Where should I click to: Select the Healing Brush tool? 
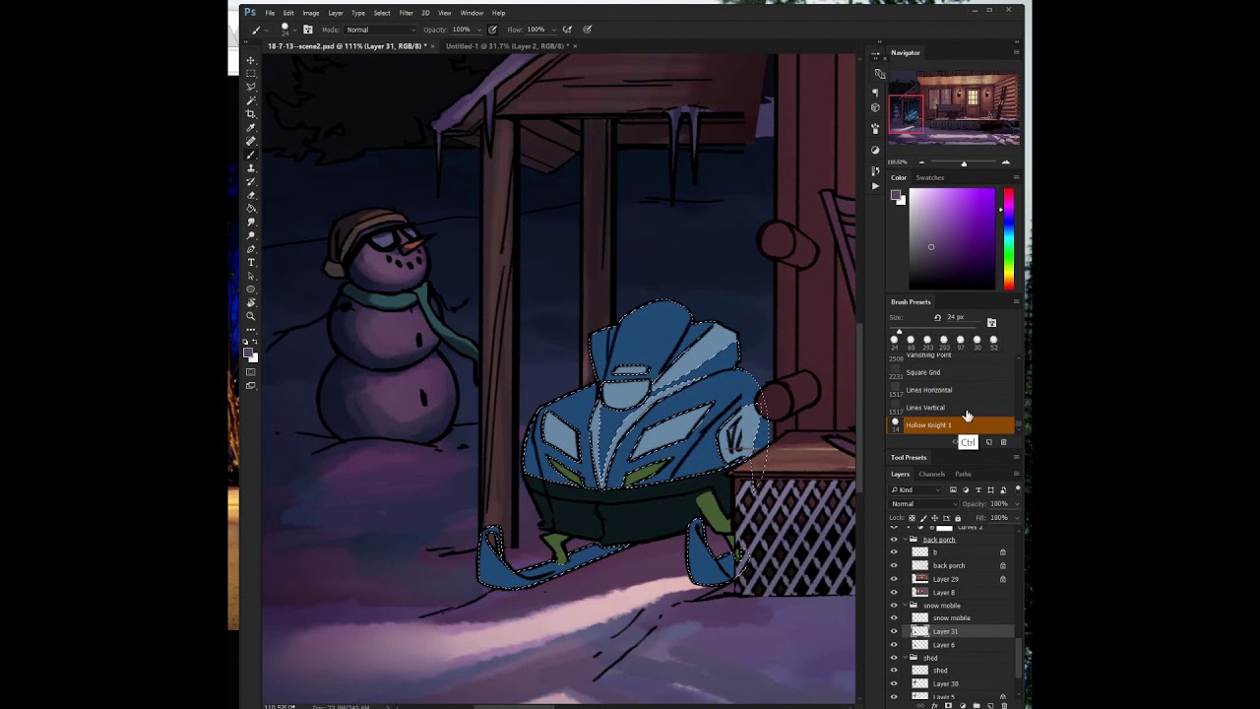click(250, 141)
